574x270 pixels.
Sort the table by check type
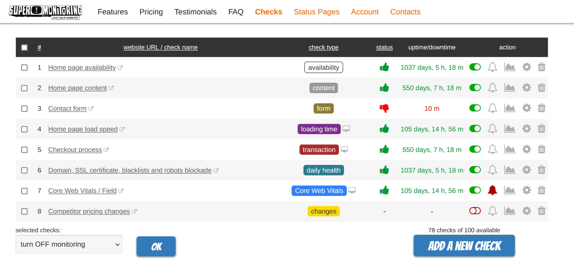323,47
